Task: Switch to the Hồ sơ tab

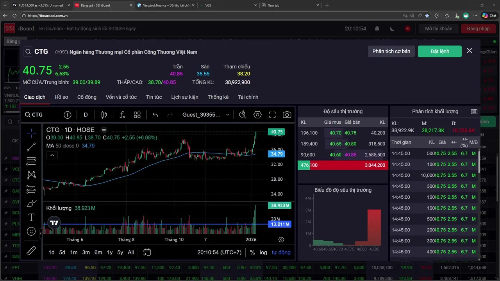Action: [x=61, y=97]
